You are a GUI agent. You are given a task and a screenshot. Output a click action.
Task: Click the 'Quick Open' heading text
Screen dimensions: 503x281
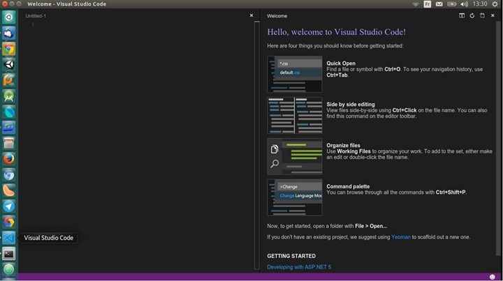coord(341,63)
